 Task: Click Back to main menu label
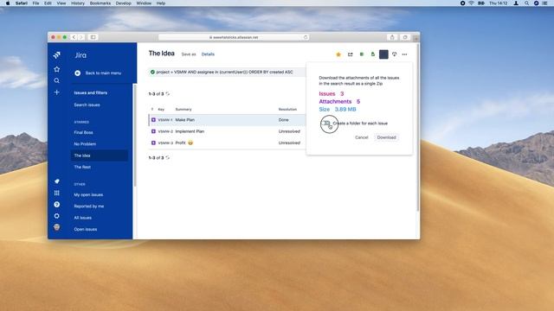click(103, 73)
